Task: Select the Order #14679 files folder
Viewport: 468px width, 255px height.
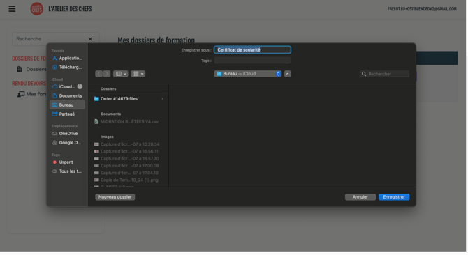Action: coord(129,99)
